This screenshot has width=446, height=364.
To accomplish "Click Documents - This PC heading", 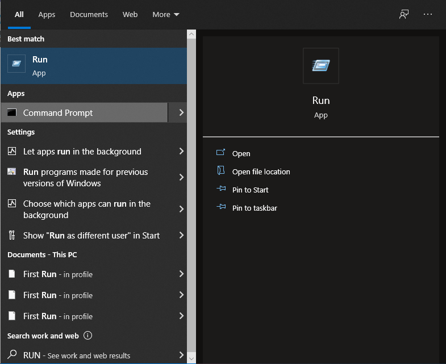I will point(42,255).
